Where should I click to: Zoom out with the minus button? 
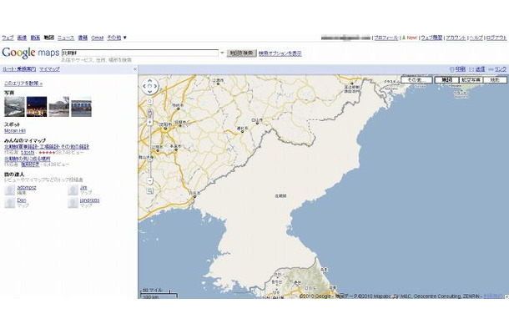pyautogui.click(x=149, y=180)
